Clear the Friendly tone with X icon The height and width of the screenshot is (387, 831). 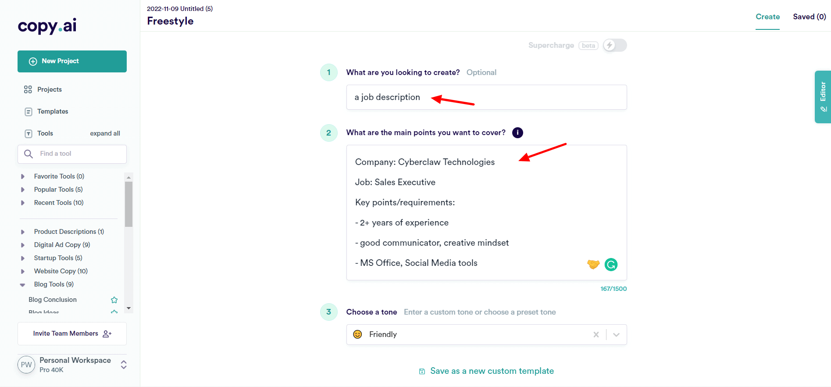point(596,334)
